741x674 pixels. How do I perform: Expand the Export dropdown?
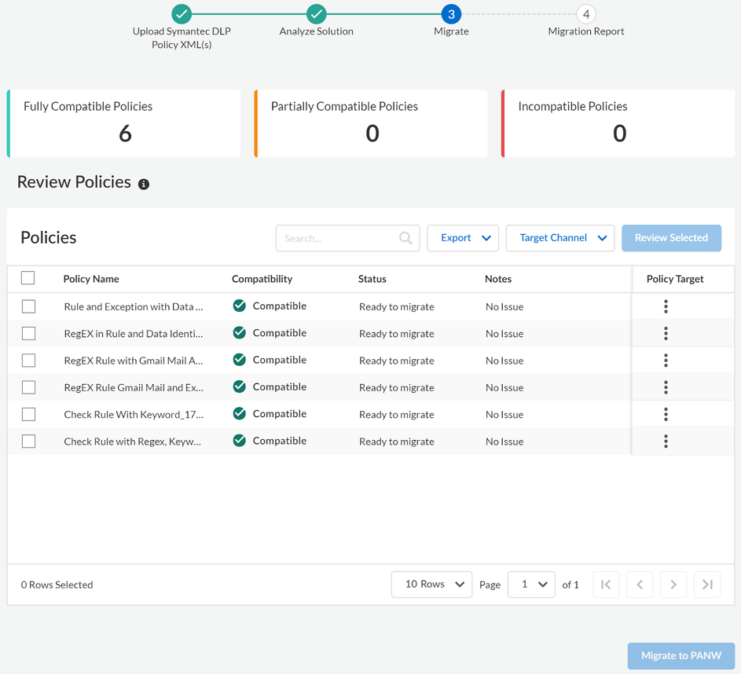point(463,238)
